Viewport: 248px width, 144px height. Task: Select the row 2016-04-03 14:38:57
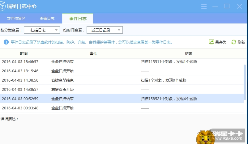pyautogui.click(x=122, y=90)
